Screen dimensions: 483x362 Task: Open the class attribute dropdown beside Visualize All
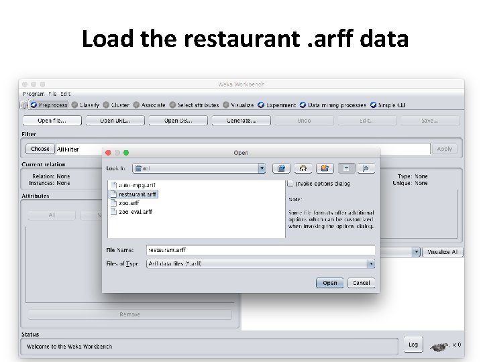pyautogui.click(x=416, y=252)
